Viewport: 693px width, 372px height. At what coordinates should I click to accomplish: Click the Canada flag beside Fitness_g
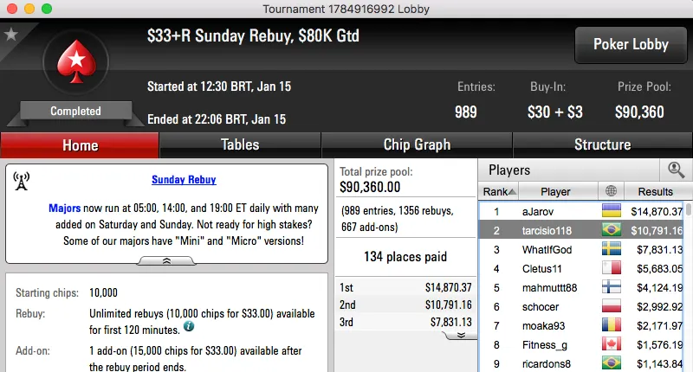(x=612, y=345)
